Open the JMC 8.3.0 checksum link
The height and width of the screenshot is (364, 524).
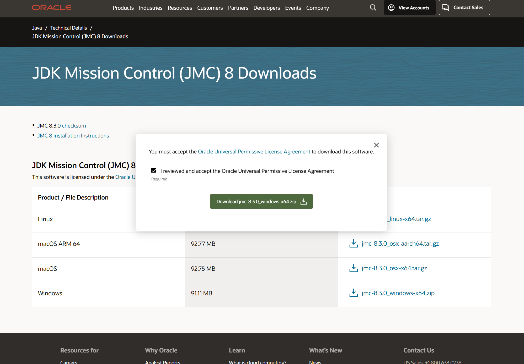[74, 126]
